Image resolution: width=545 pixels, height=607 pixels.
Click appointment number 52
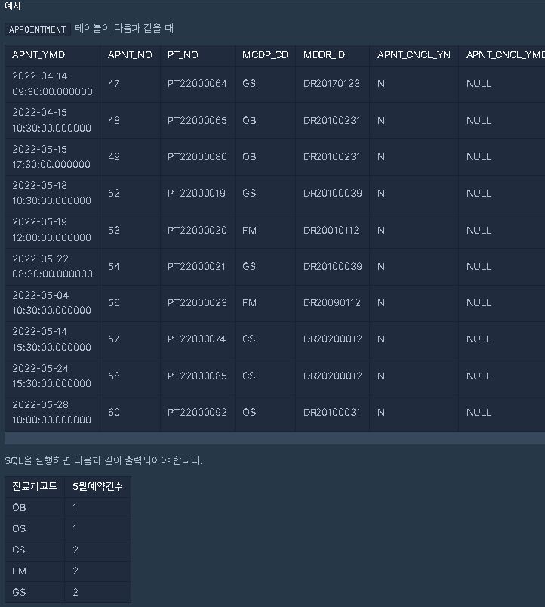[x=114, y=194]
